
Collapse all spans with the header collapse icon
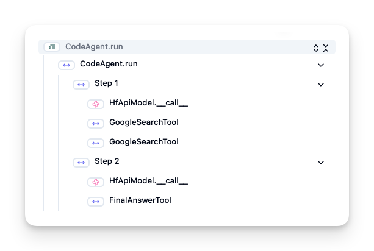click(326, 48)
